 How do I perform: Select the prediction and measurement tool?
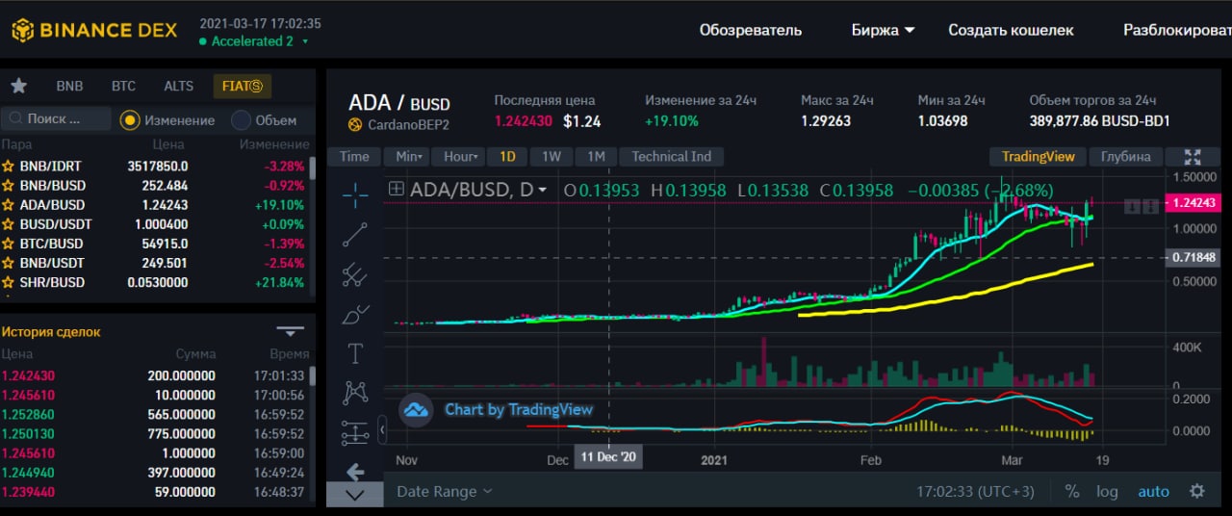point(355,433)
